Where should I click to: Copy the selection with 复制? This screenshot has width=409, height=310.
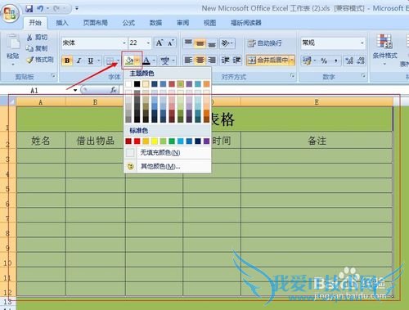37,48
